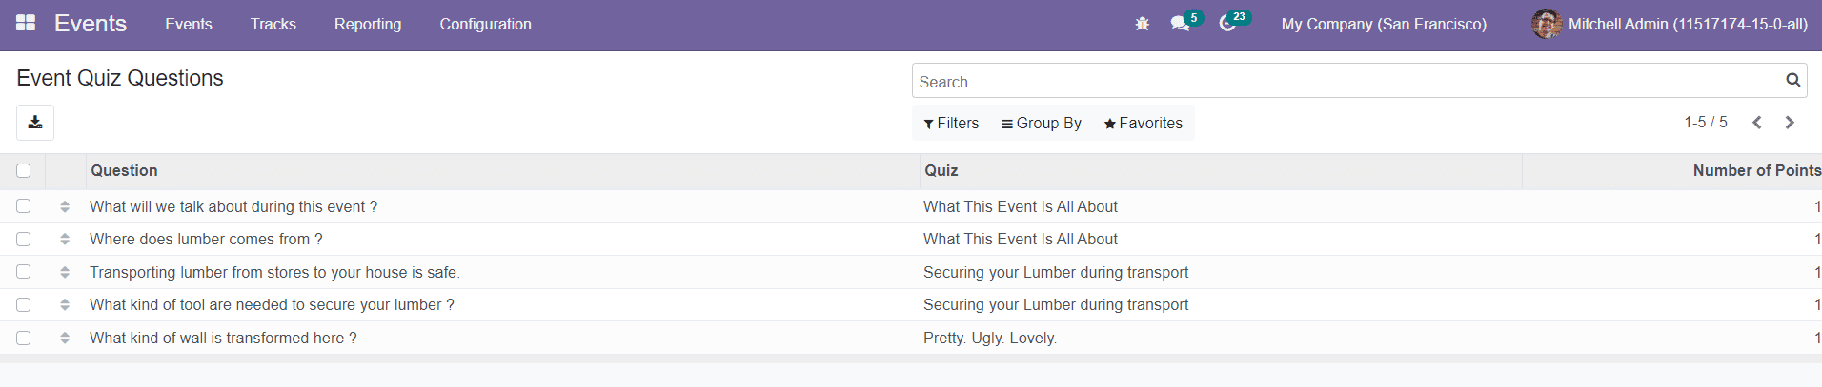Open the conversations message icon
Viewport: 1822px width, 387px height.
coord(1180,24)
